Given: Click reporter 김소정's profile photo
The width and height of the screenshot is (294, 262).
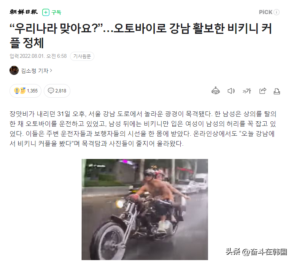Looking at the screenshot, I should (x=14, y=70).
